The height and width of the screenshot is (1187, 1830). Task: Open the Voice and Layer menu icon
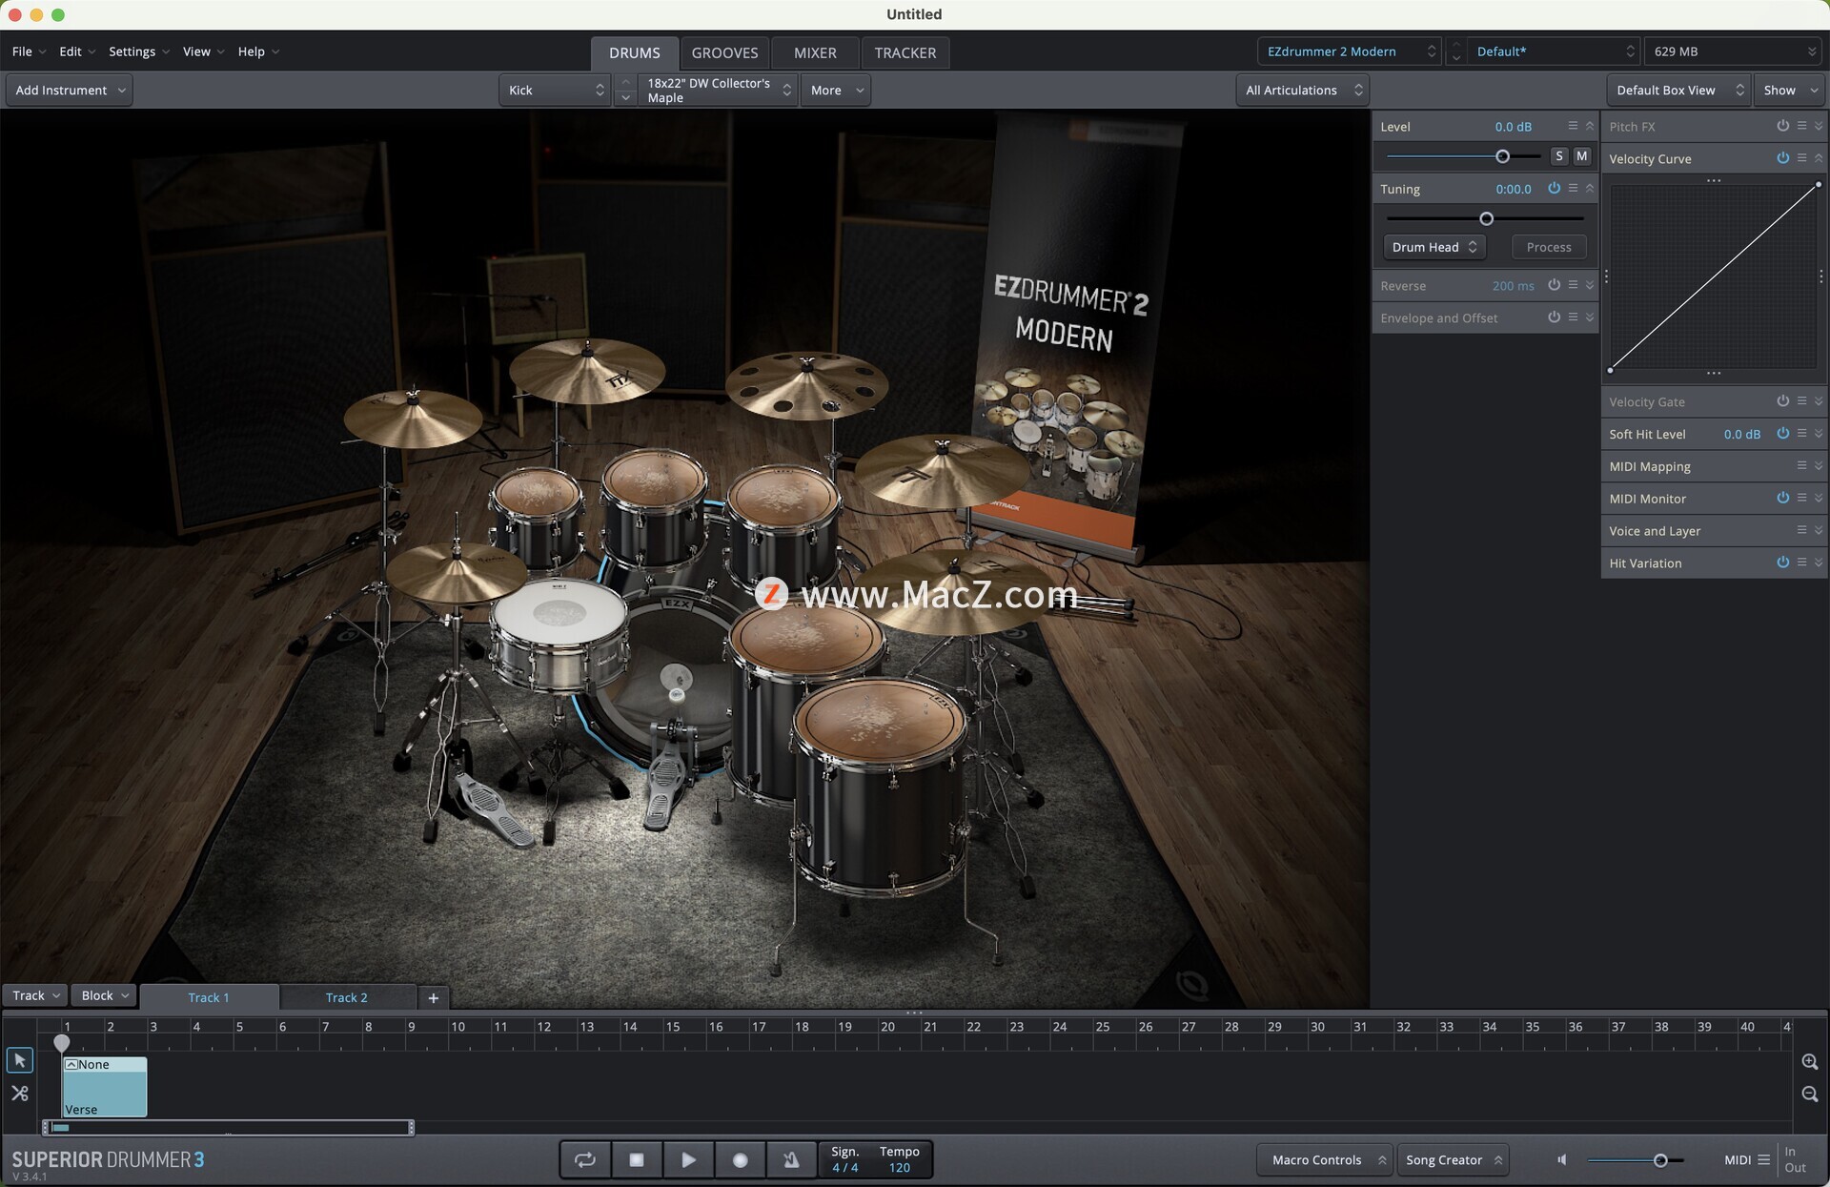(1801, 530)
